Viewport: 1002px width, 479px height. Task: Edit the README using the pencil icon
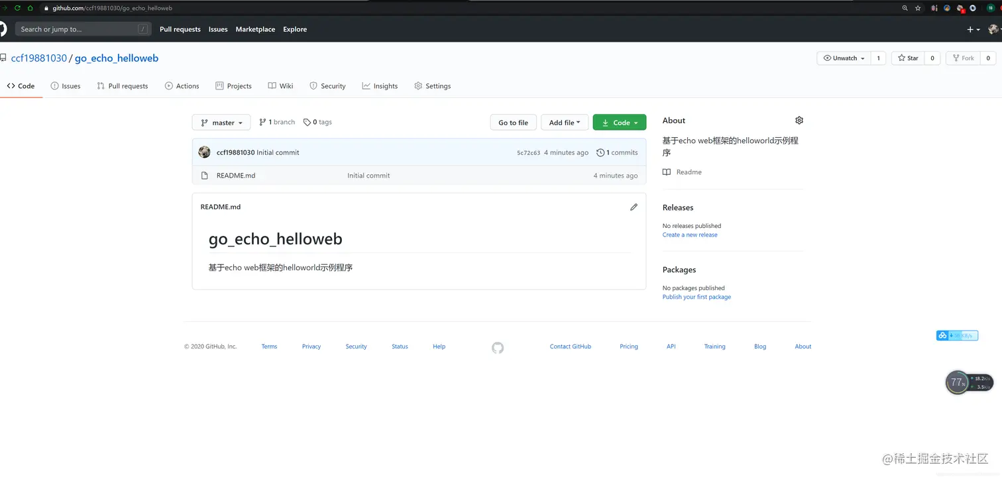(634, 207)
